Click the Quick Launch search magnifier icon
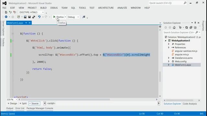The height and width of the screenshot is (116, 207). click(185, 3)
